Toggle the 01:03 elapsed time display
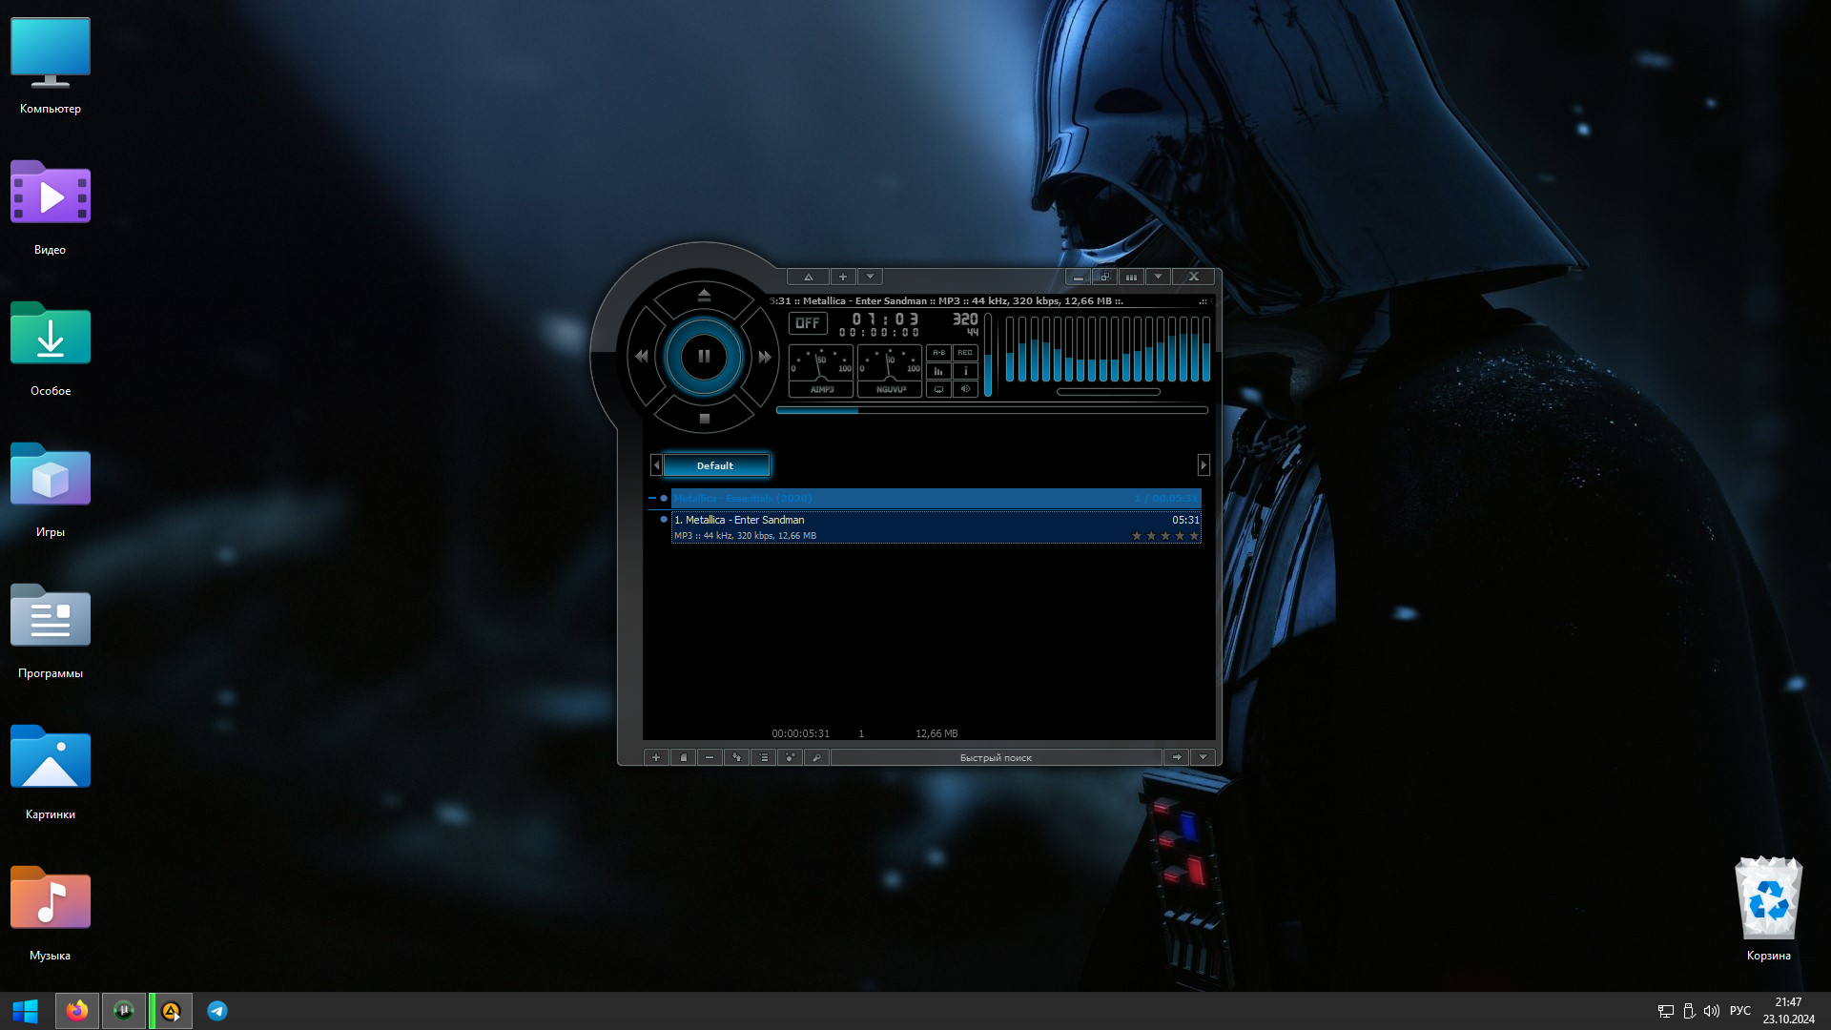This screenshot has width=1831, height=1030. (x=885, y=319)
